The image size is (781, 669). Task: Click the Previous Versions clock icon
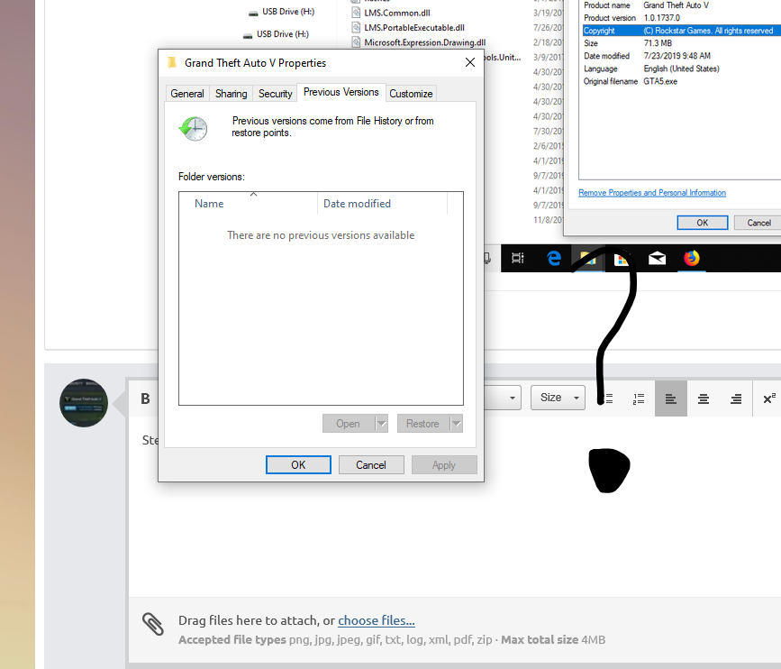coord(194,129)
